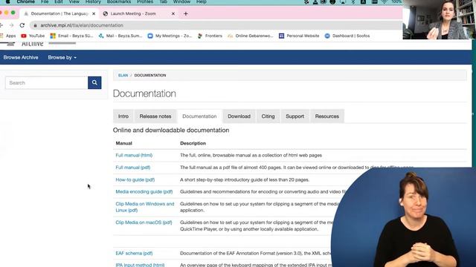Click the presenter webcam thumbnail

coord(439,20)
